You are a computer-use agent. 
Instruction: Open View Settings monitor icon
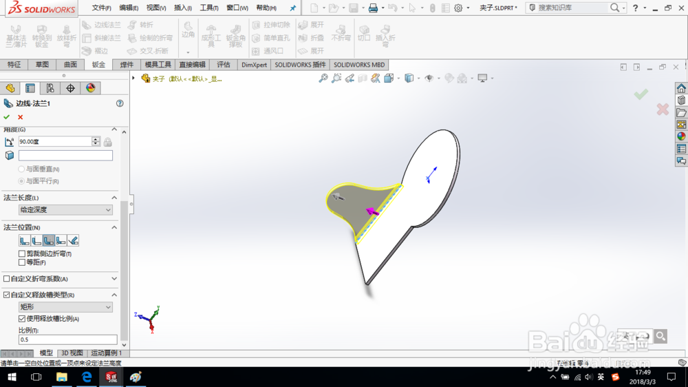click(x=482, y=79)
